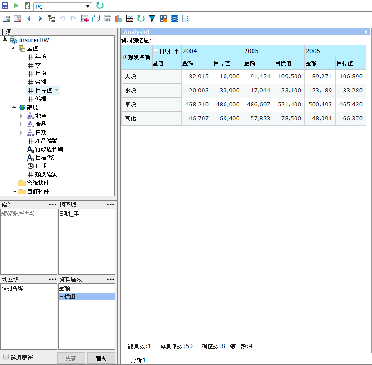372x365 pixels.
Task: Collapse the 維度 dimensions node
Action: point(13,107)
